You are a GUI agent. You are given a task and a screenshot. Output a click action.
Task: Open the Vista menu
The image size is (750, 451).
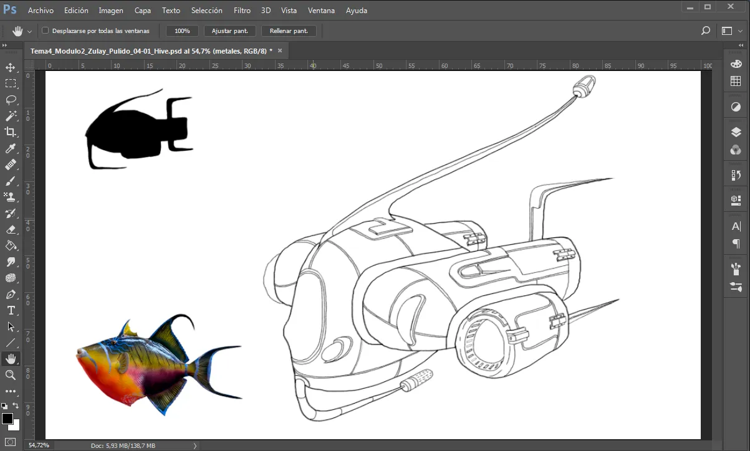(289, 11)
